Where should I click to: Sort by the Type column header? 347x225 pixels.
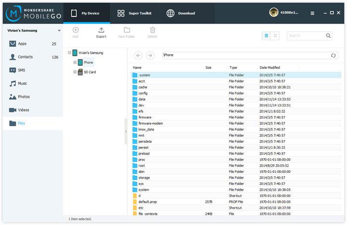click(233, 68)
